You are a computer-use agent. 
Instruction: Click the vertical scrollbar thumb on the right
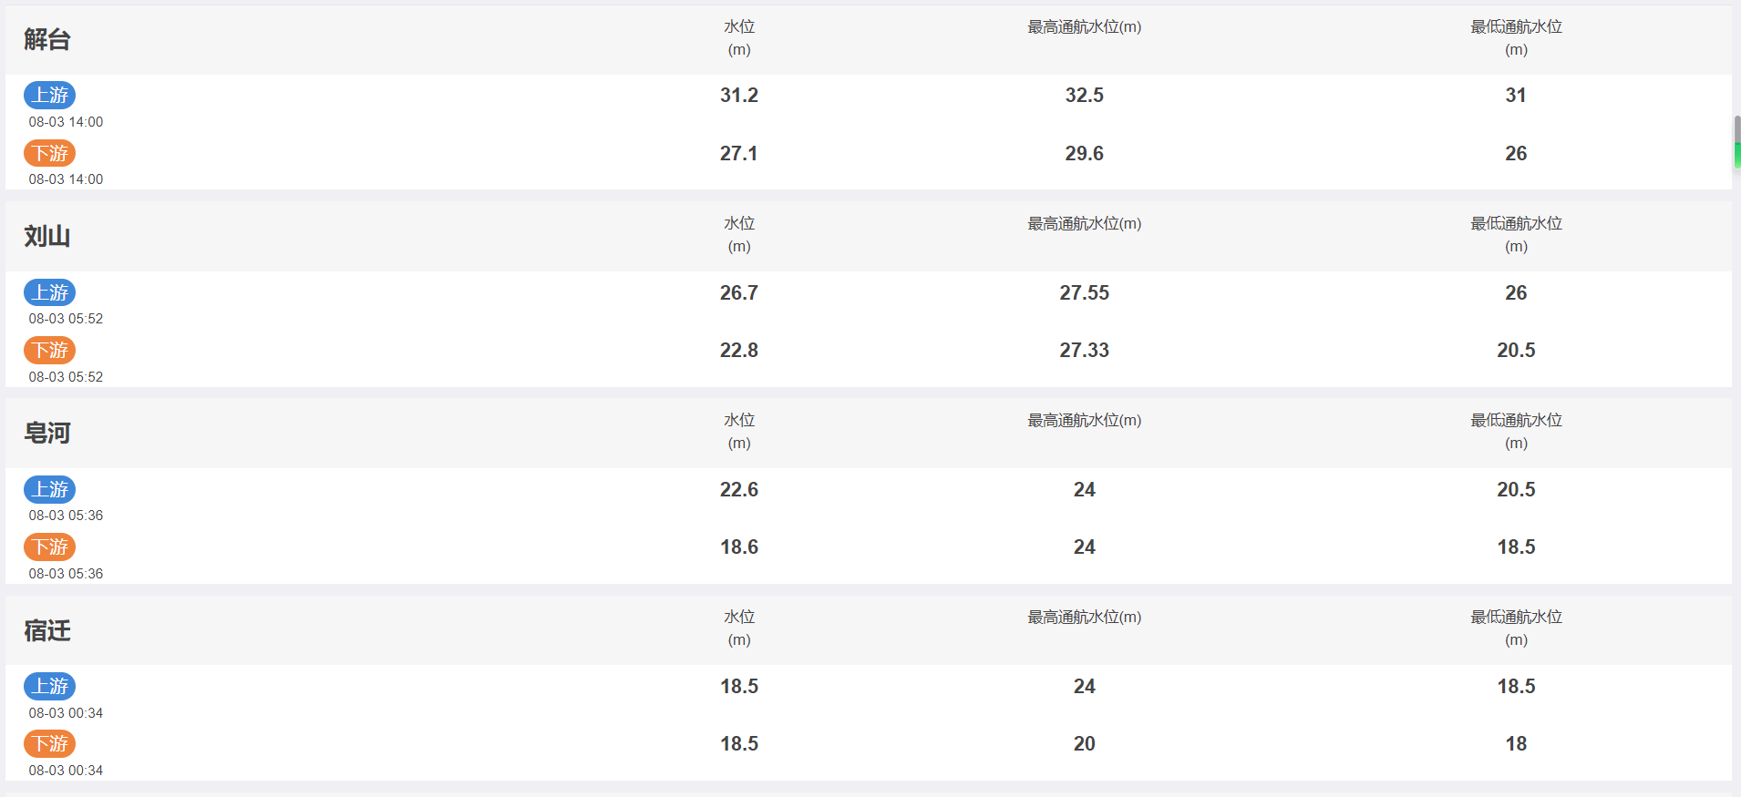(1737, 142)
